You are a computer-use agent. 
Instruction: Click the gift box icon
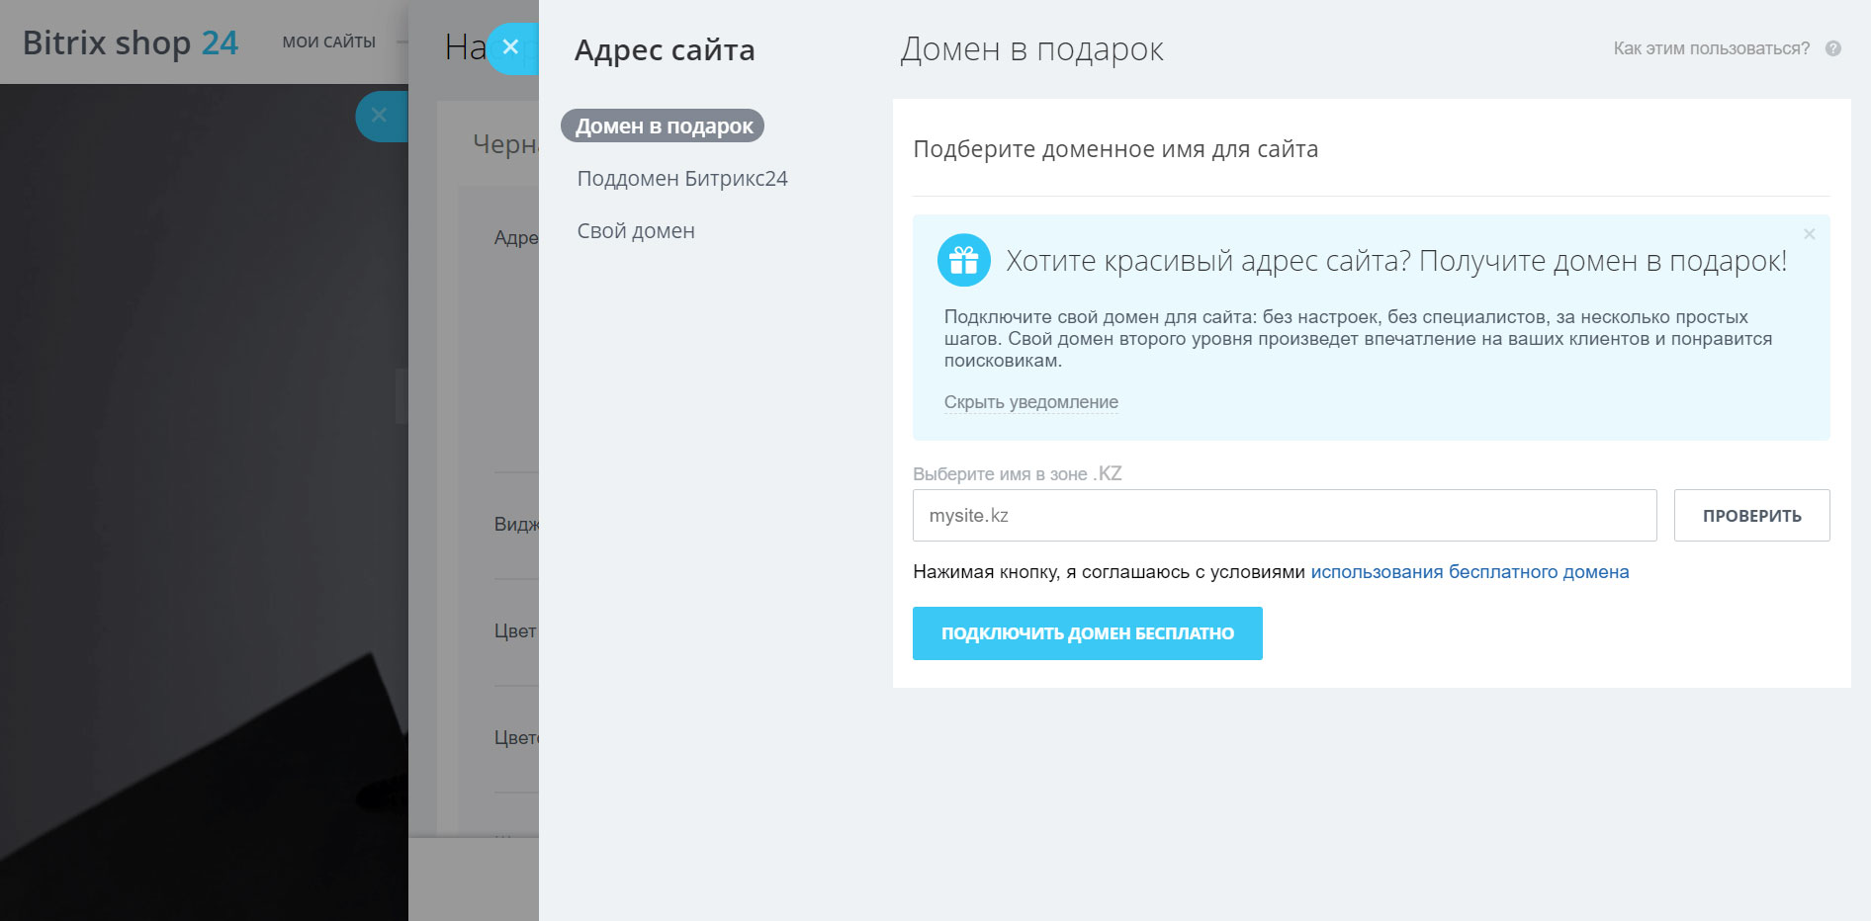click(963, 260)
